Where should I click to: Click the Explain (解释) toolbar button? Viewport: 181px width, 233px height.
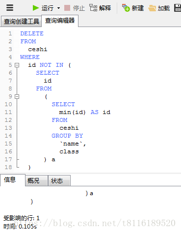(100, 8)
